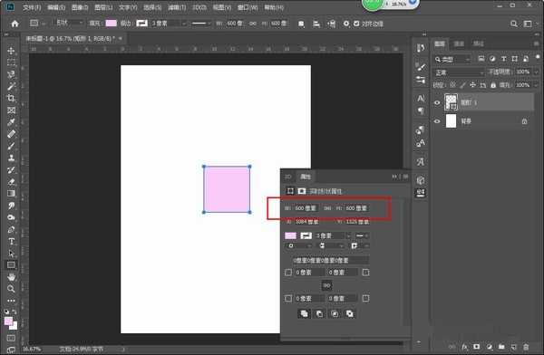Select the Dodge tool
544x355 pixels.
11,217
